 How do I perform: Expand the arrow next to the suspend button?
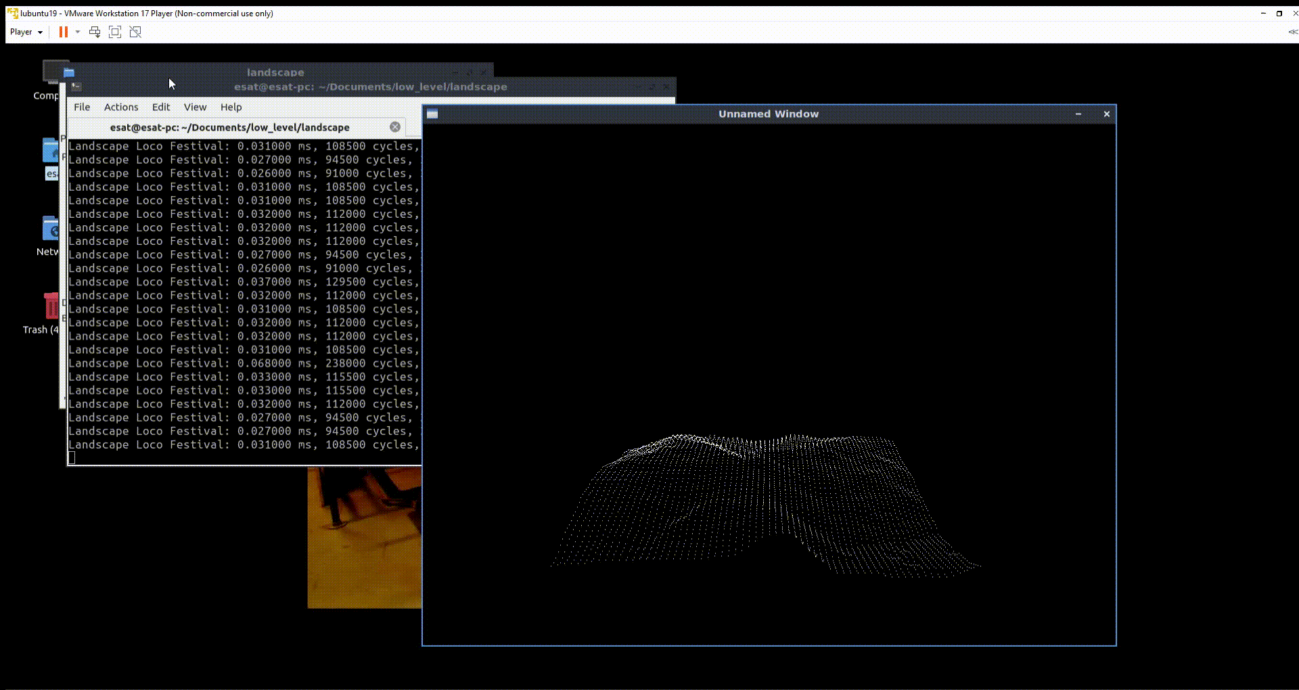78,32
